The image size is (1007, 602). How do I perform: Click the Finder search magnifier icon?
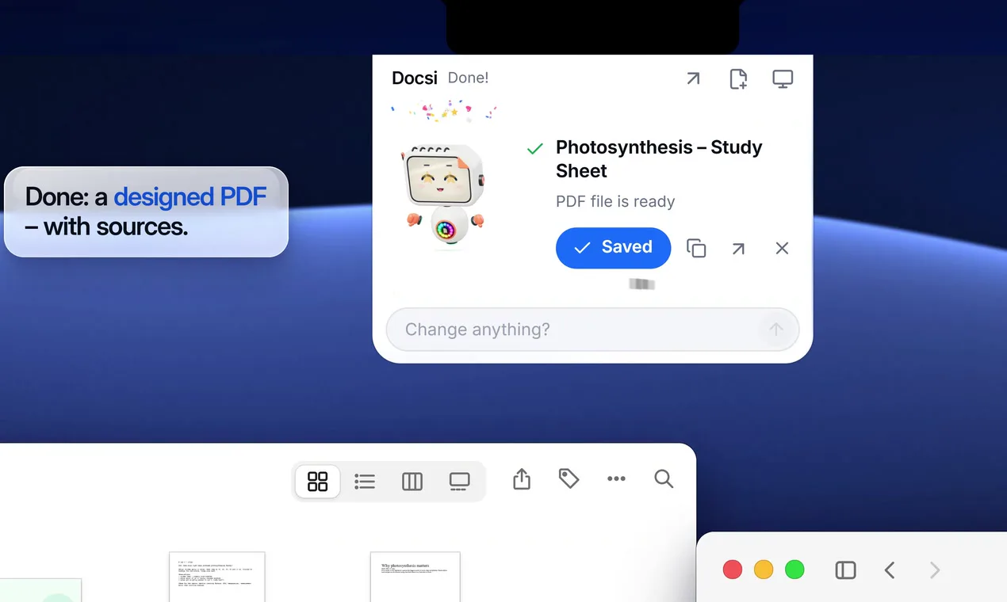click(x=664, y=478)
